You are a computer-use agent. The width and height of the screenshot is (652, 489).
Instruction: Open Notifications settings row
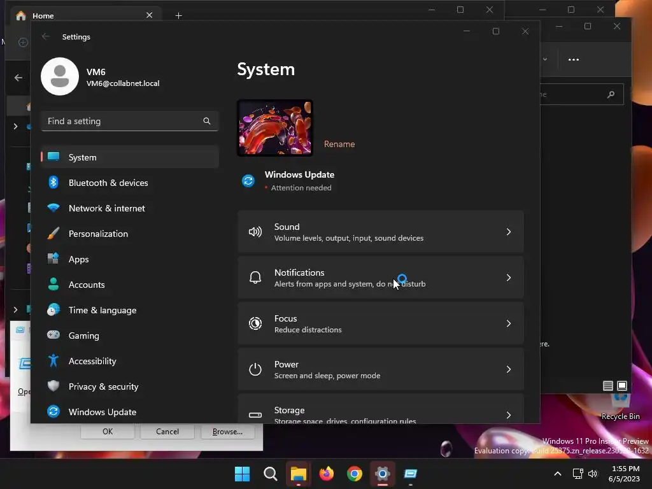coord(381,278)
